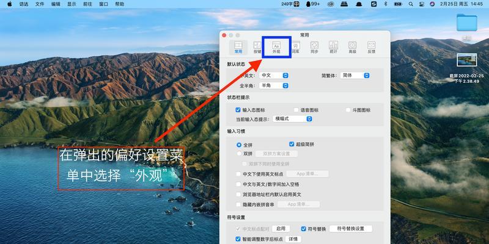Open the 按键 key settings tab
Image resolution: width=489 pixels, height=244 pixels.
257,48
